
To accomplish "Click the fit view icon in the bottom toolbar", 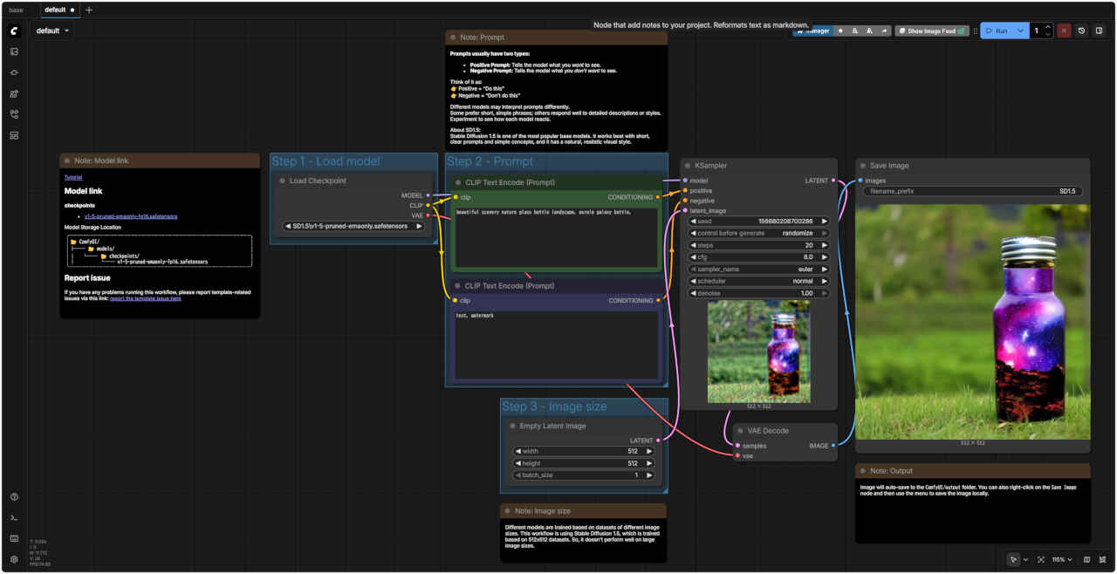I will coord(1041,559).
